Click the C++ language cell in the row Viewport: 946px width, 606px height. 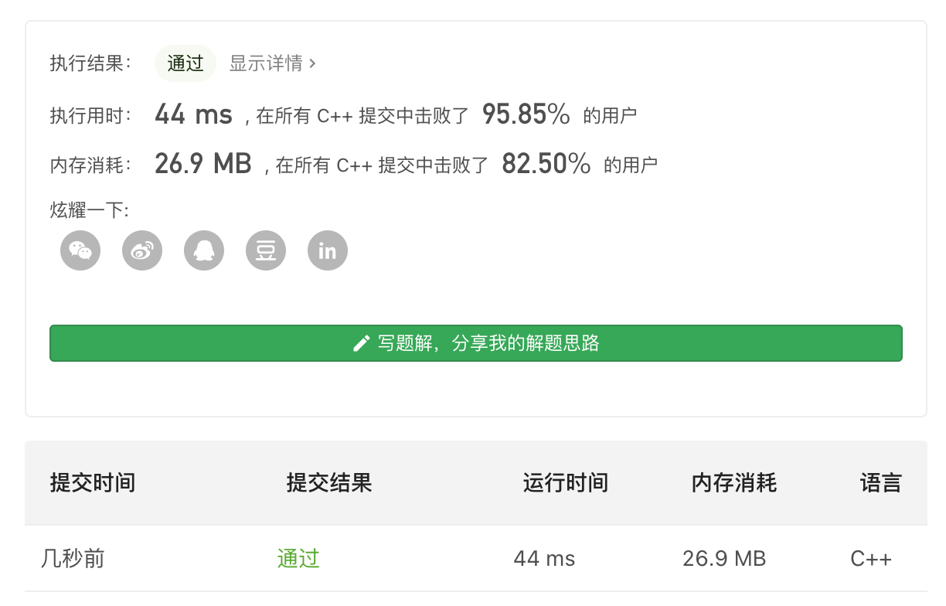coord(871,558)
